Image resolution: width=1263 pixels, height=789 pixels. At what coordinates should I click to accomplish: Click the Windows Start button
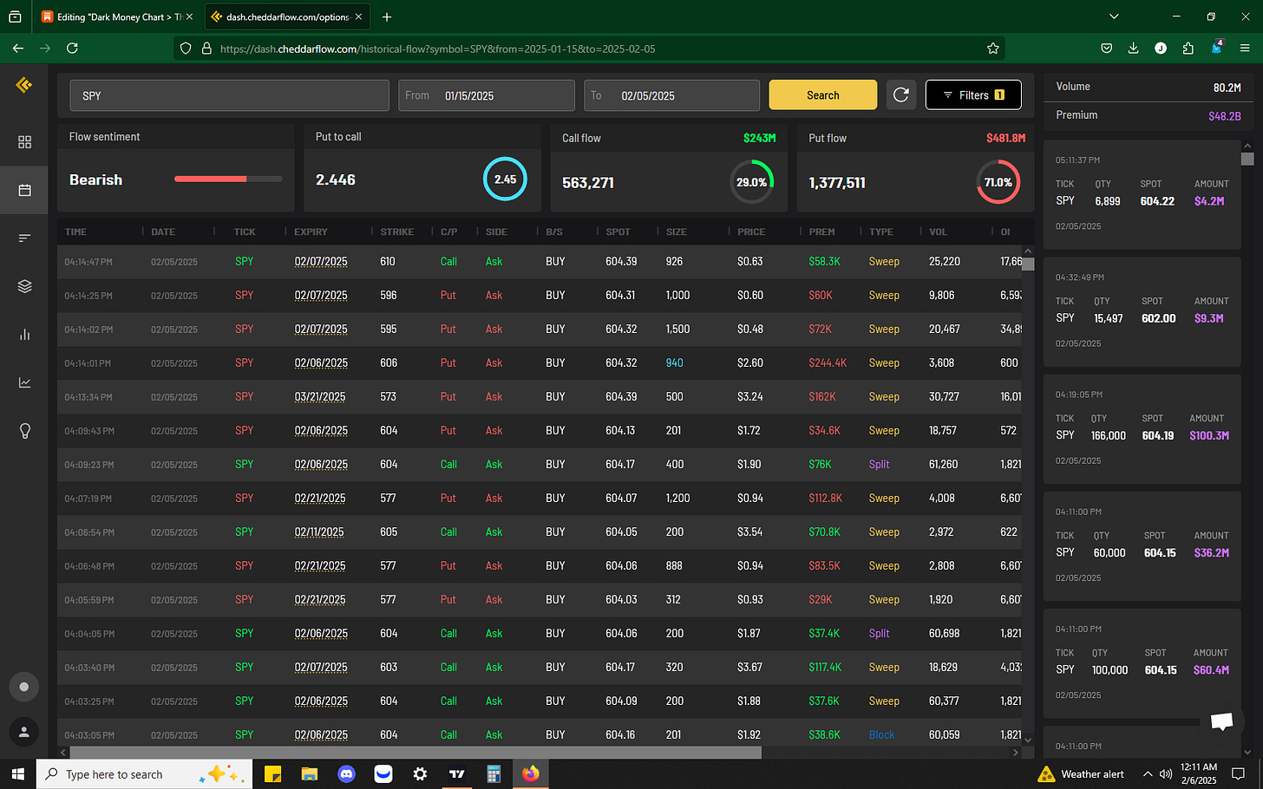coord(18,773)
